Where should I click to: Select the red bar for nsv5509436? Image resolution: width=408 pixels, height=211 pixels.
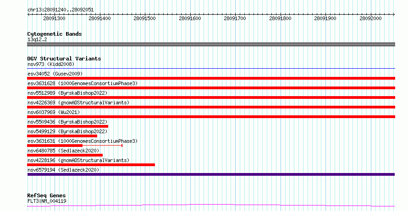point(68,126)
